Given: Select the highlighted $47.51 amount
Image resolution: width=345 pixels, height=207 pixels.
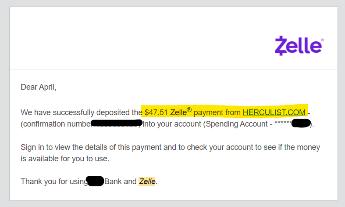Looking at the screenshot, I should [156, 113].
